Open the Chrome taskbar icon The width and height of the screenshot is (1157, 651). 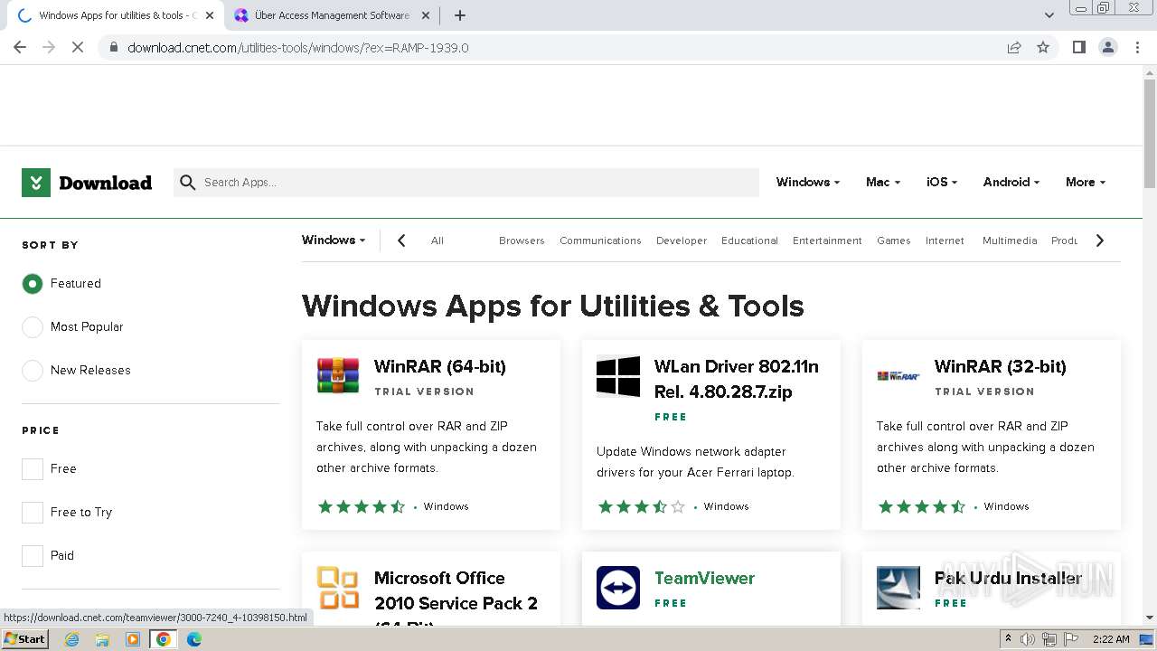[164, 639]
